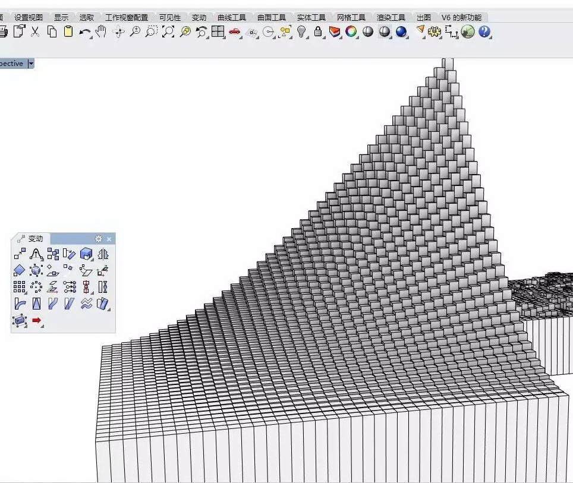Launch Grasshopper from the green icon
The width and height of the screenshot is (573, 483).
point(468,31)
